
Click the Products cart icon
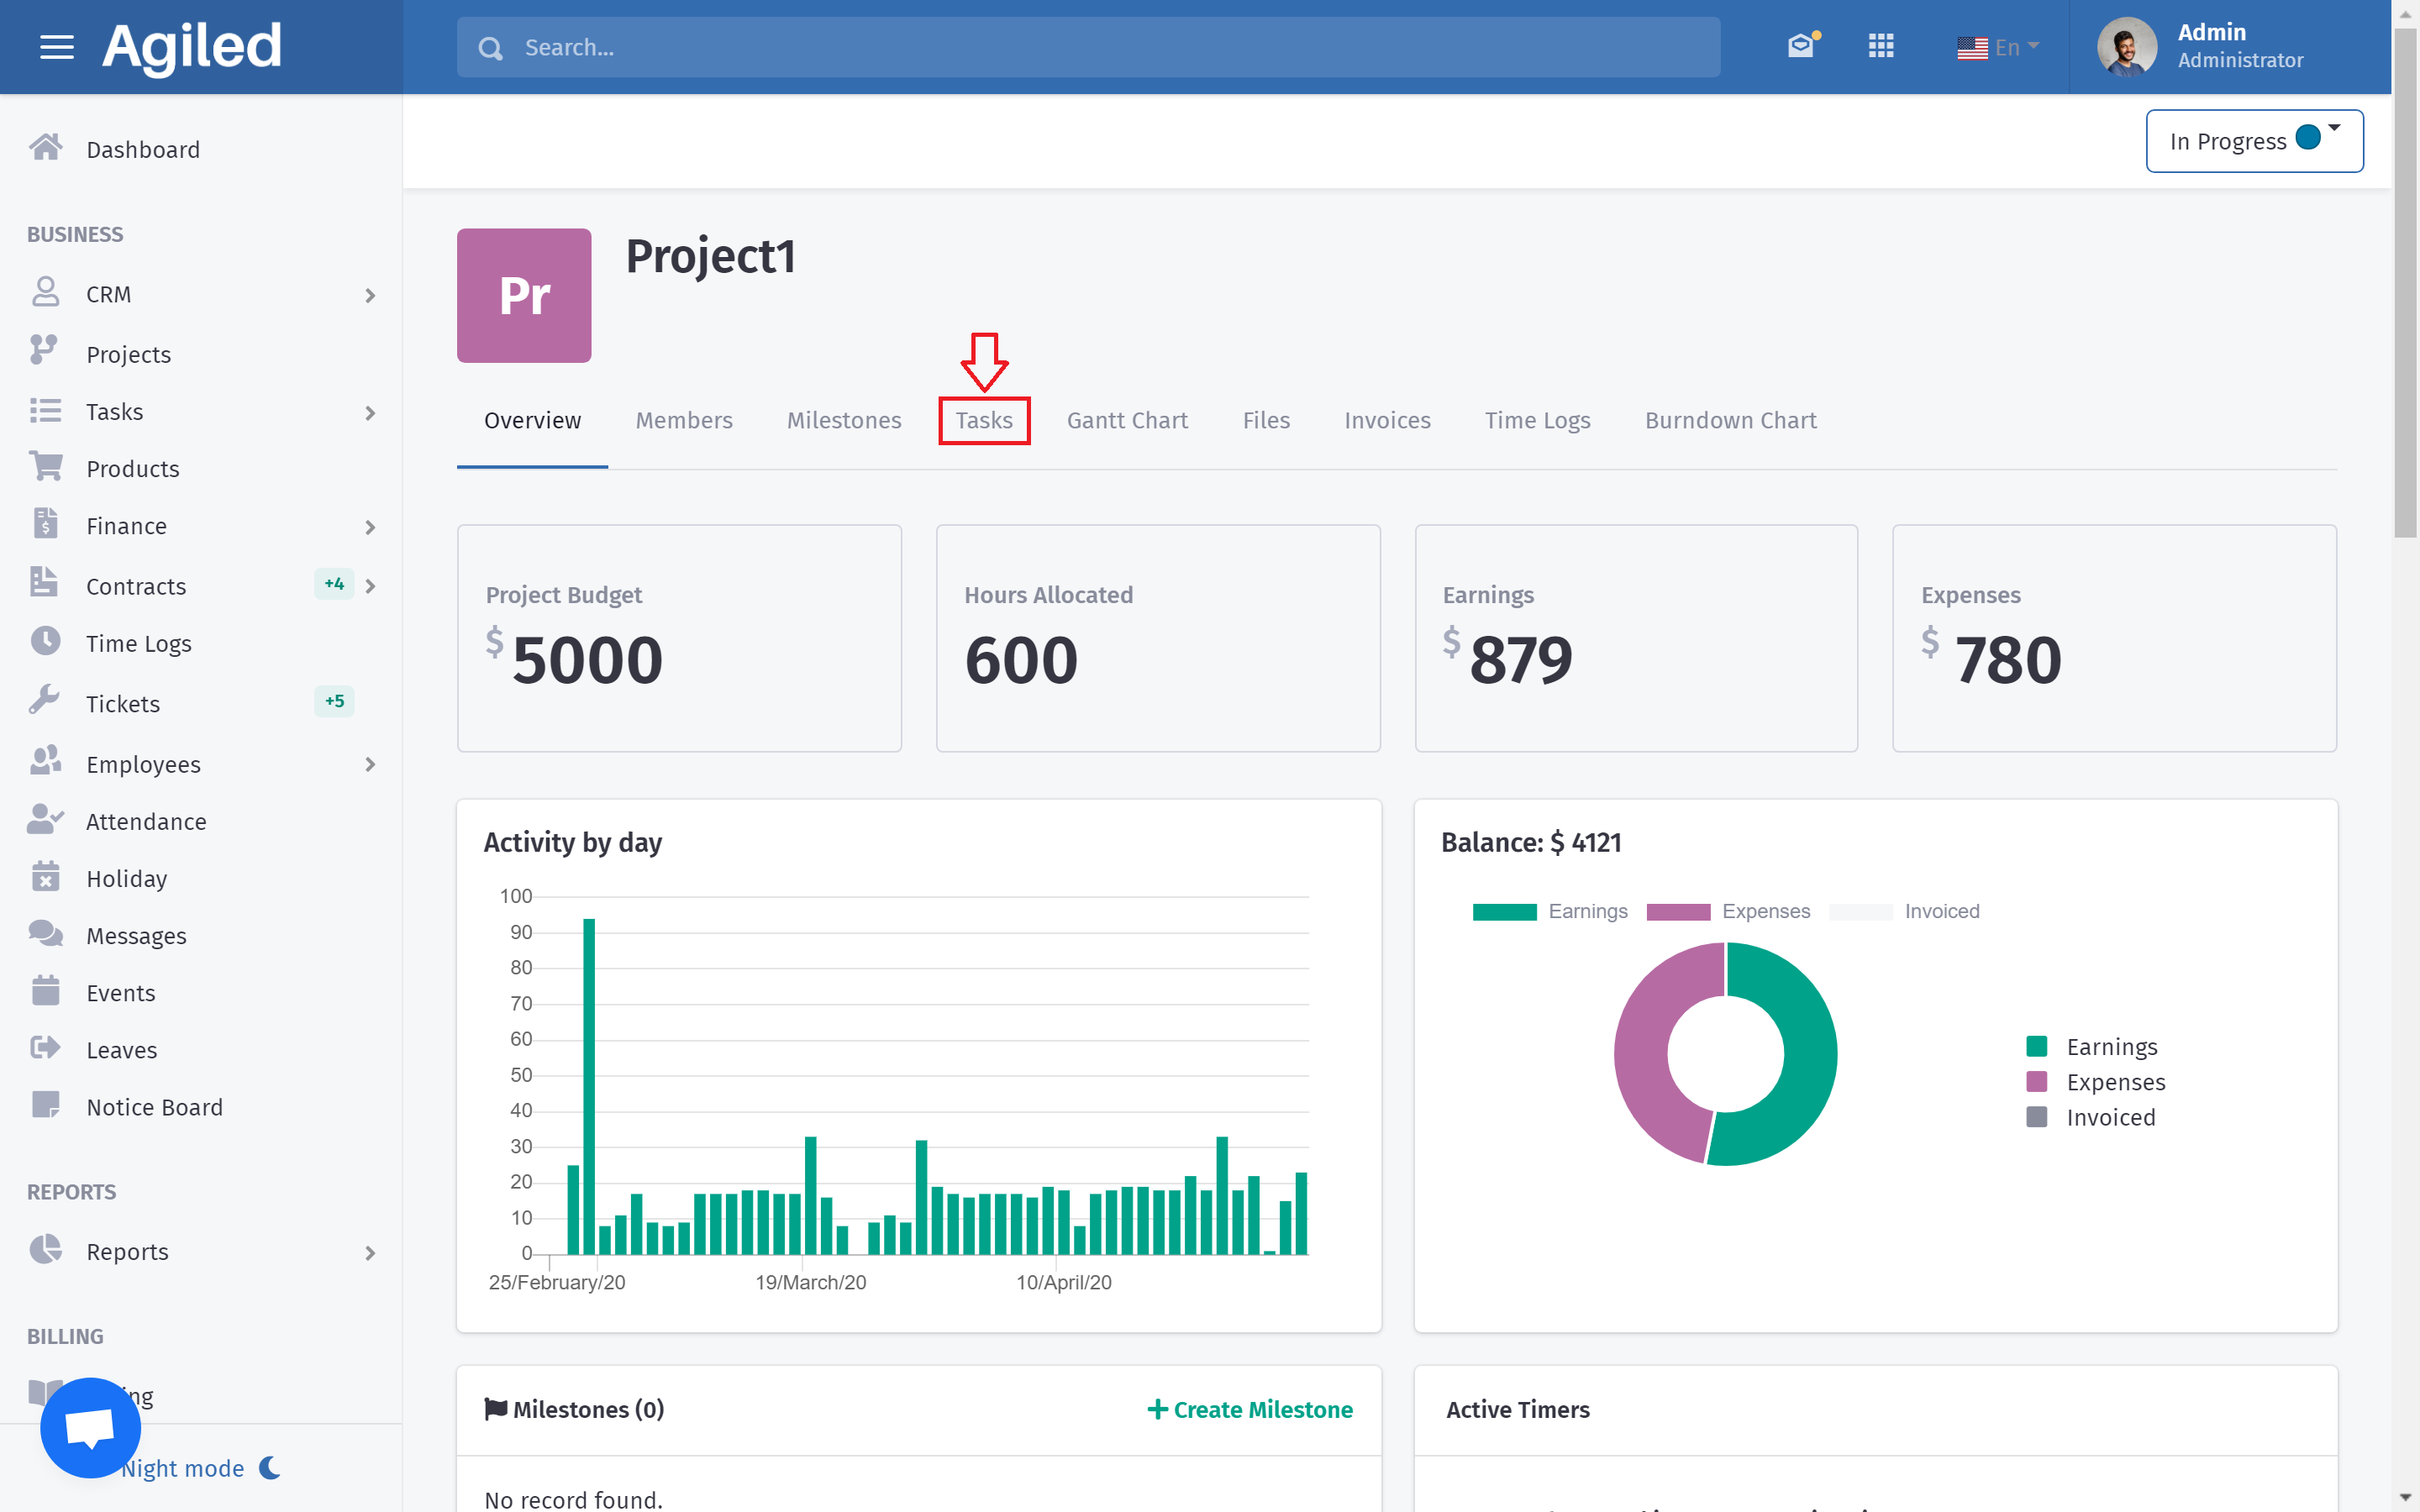click(45, 467)
